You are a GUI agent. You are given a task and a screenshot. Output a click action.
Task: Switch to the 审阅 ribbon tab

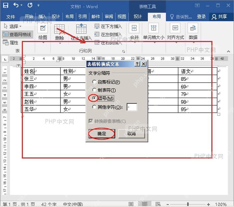pos(109,16)
